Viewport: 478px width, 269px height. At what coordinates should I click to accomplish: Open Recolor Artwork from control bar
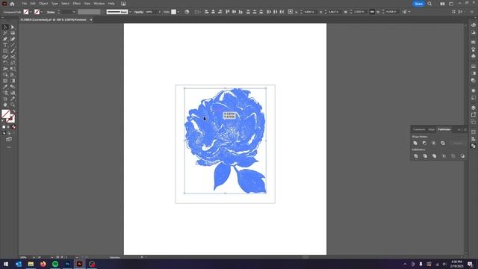187,12
